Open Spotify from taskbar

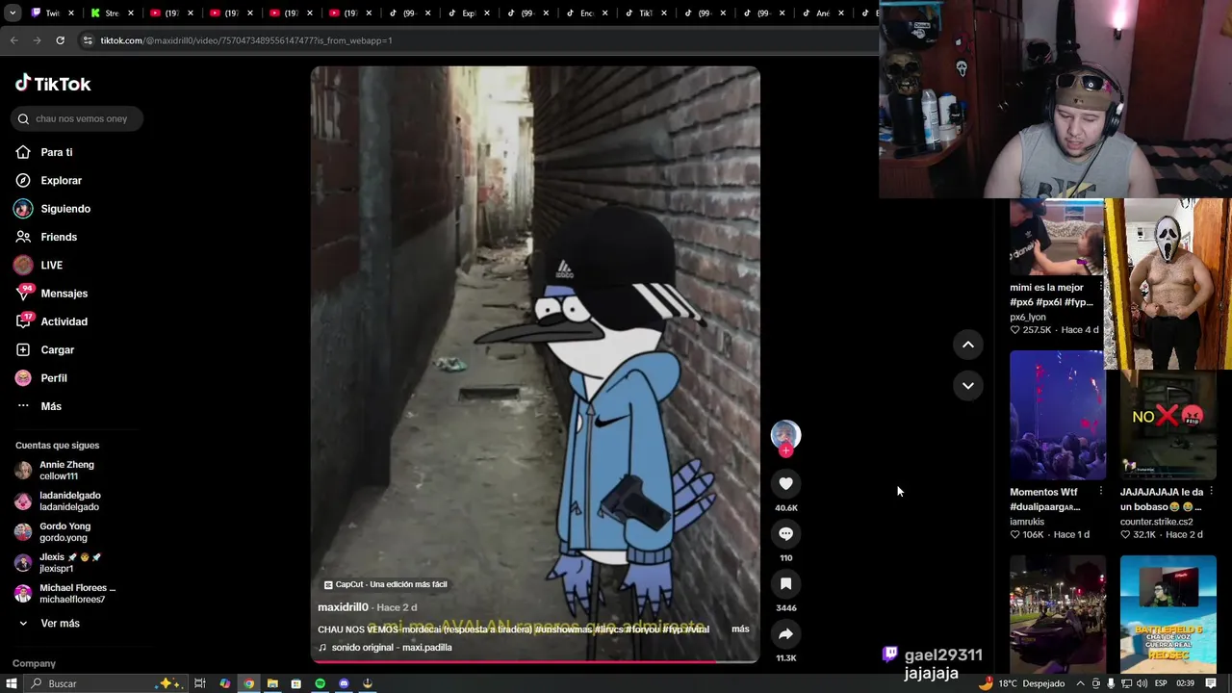320,683
